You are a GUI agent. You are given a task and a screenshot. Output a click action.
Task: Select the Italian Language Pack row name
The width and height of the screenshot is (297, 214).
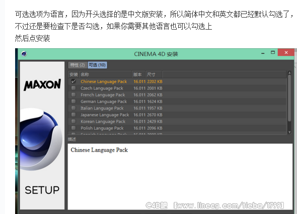point(102,108)
